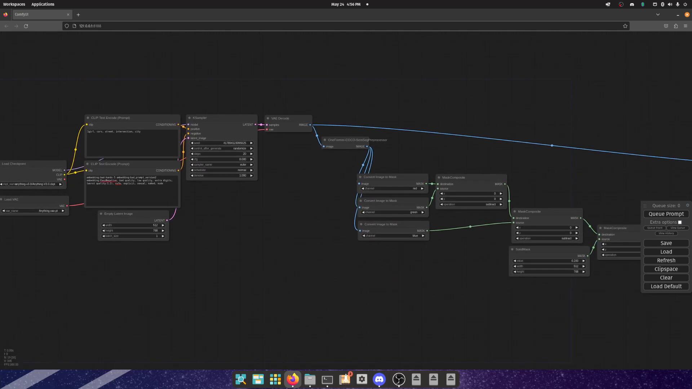Increase KSampler steps with right arrow
This screenshot has width=692, height=389.
[251, 154]
